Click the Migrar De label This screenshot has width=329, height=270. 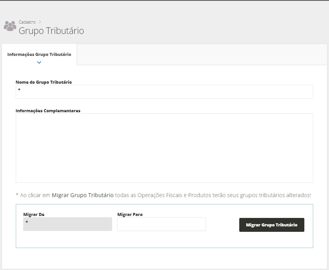point(34,214)
